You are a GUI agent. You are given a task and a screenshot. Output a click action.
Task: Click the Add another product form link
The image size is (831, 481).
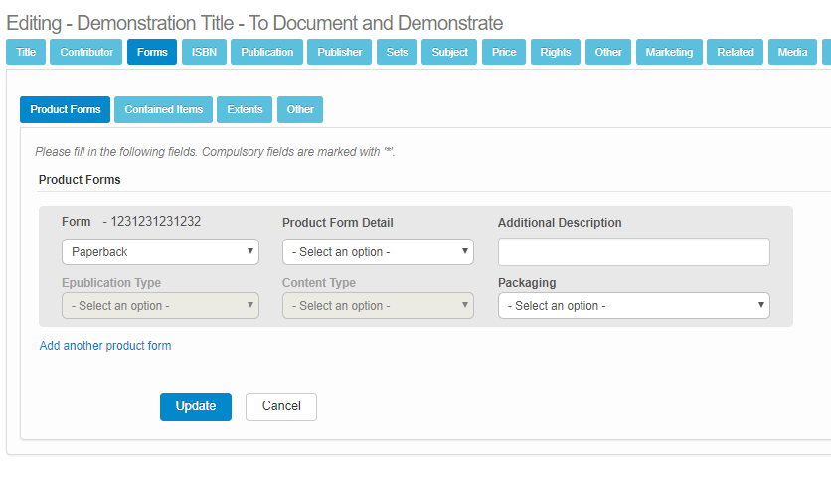(105, 346)
